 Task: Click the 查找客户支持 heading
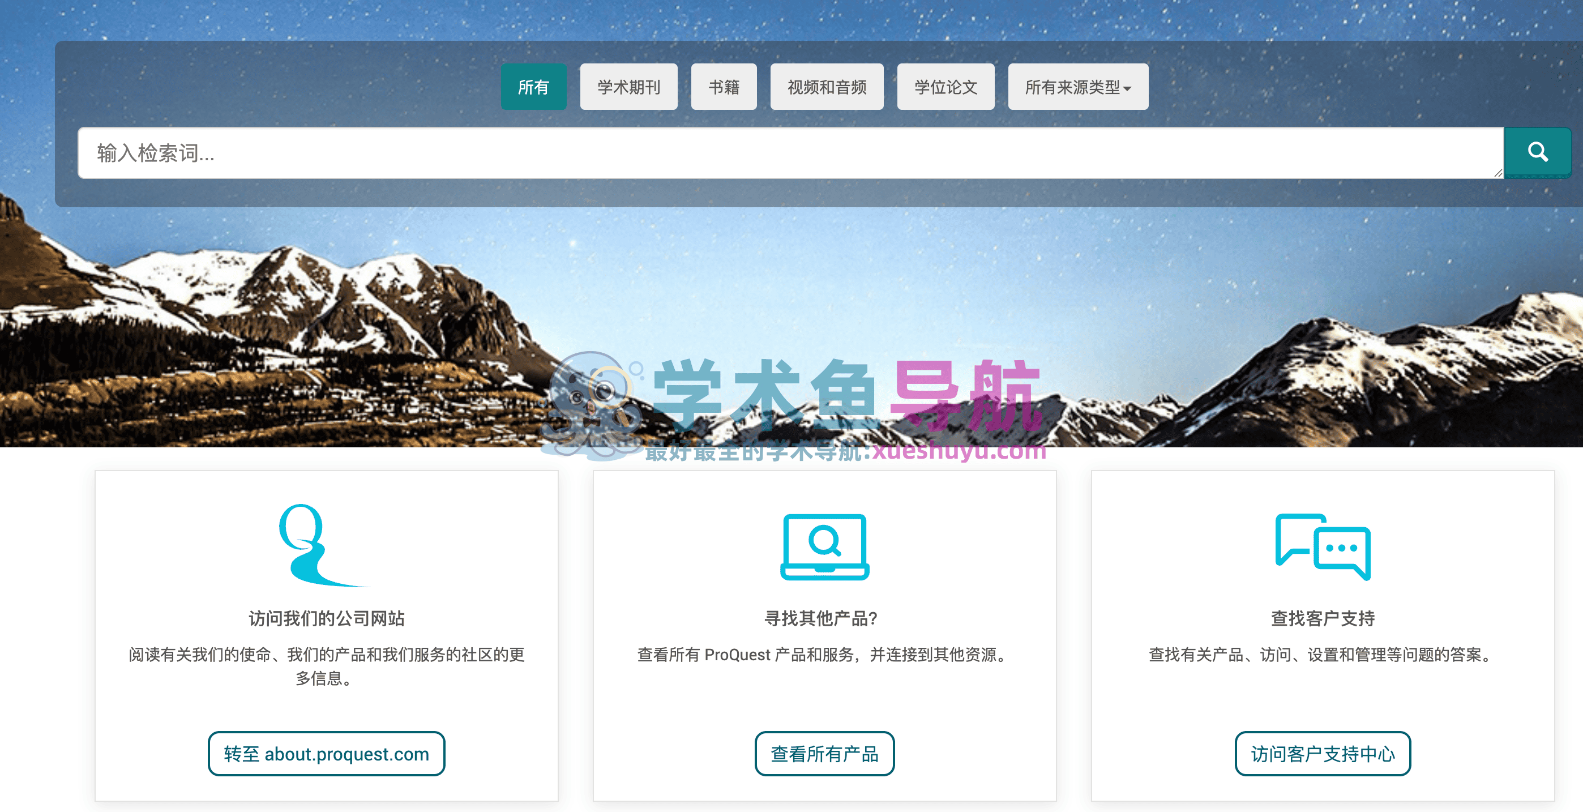[1323, 618]
